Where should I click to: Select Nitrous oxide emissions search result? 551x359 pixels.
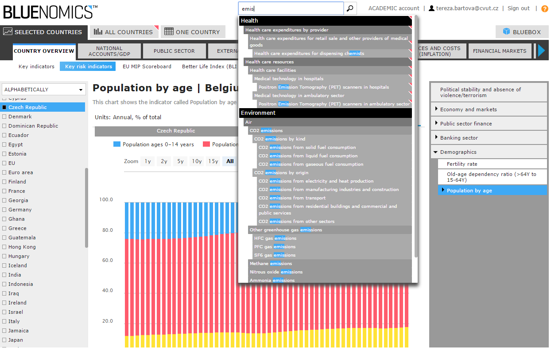pyautogui.click(x=330, y=272)
